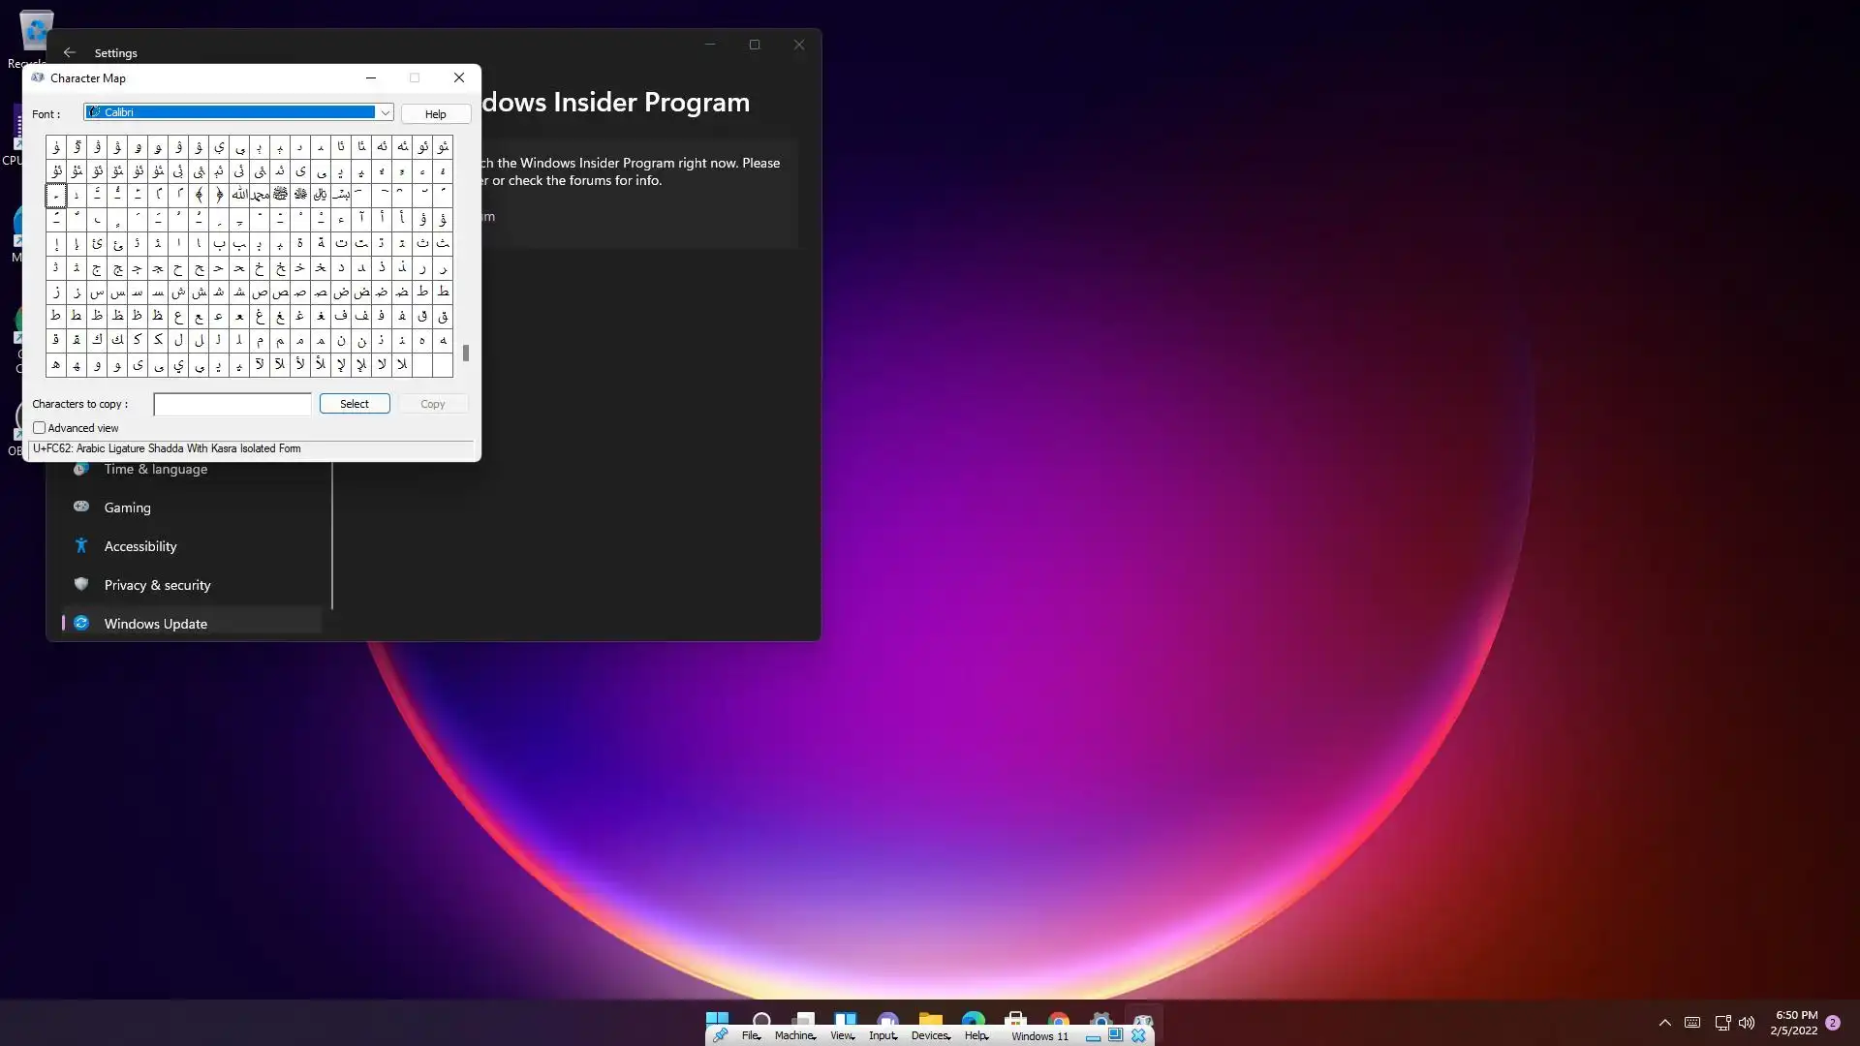This screenshot has height=1046, width=1860.
Task: Click the Help button in Character Map
Action: pos(435,114)
